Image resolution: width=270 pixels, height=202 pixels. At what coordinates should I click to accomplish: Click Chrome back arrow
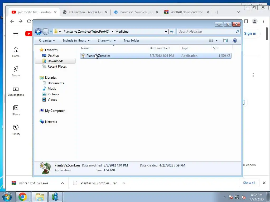click(x=12, y=21)
